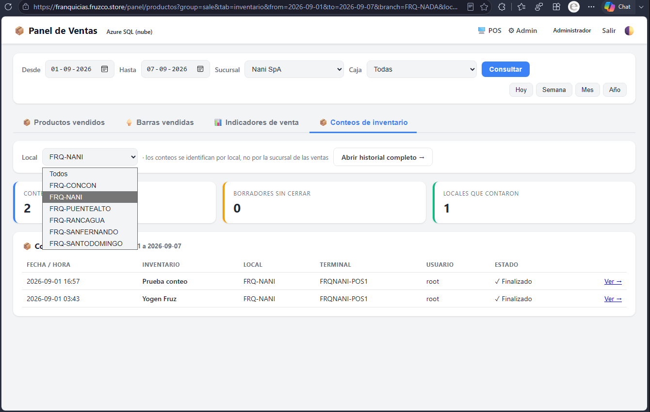This screenshot has width=650, height=412.
Task: Click the Locales que contaron card
Action: coord(534,202)
